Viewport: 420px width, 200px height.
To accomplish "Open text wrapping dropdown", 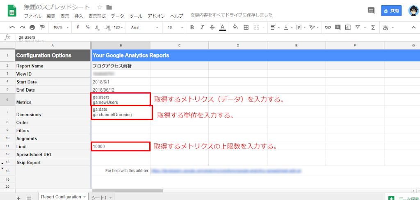I will (301, 28).
